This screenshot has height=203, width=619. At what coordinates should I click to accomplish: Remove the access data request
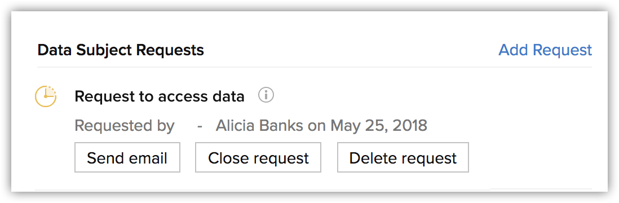tap(403, 157)
